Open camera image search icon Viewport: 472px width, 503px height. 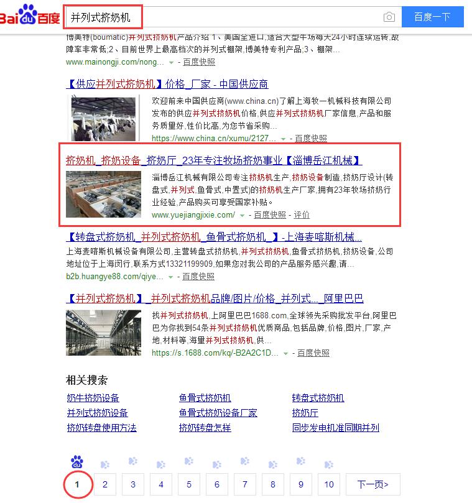(x=389, y=17)
